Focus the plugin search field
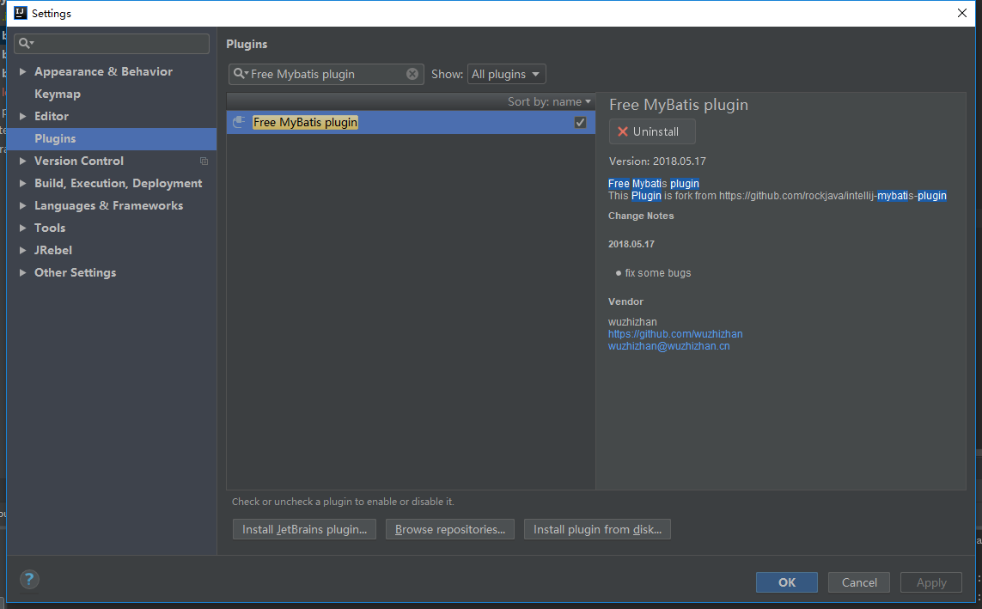The image size is (982, 609). (x=326, y=74)
